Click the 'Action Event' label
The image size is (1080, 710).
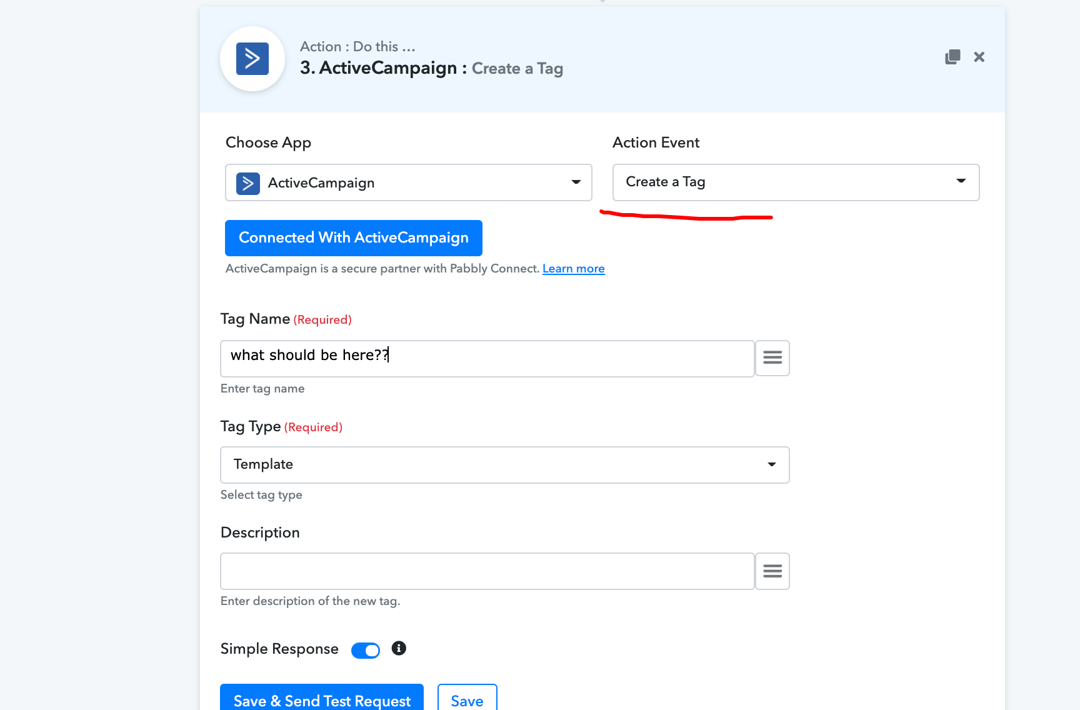click(656, 143)
